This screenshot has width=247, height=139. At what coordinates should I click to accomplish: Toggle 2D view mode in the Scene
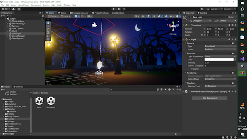143,16
